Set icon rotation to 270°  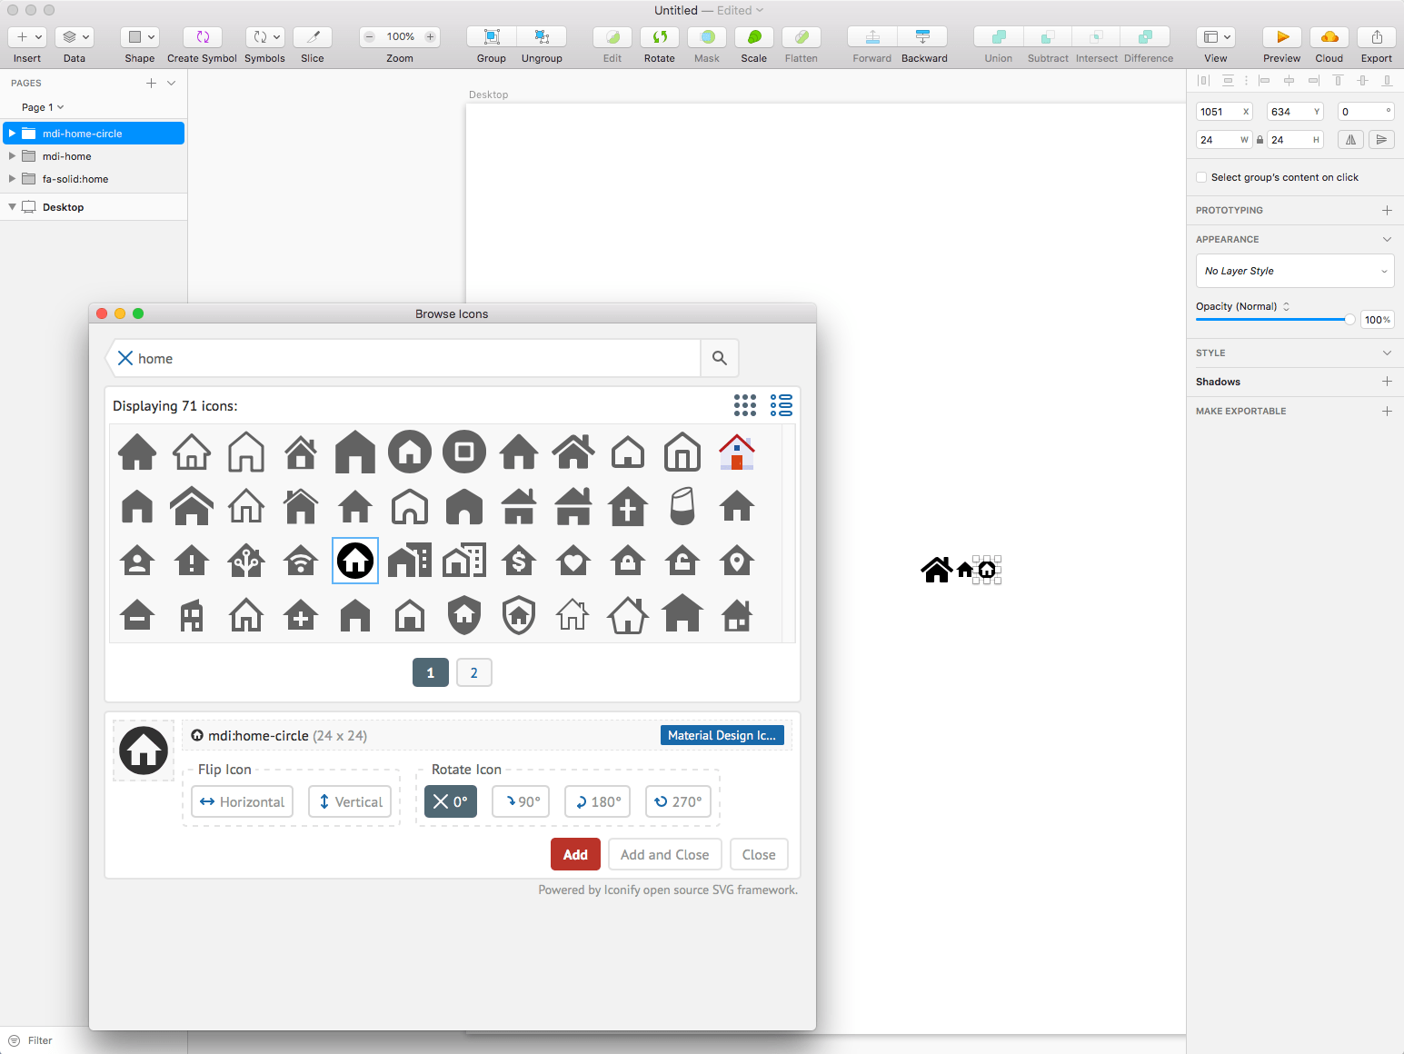tap(678, 801)
